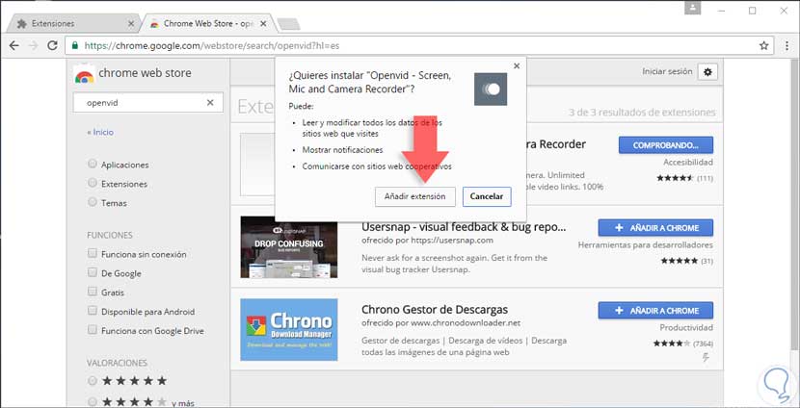Click the Accesibilidad category label

pos(688,162)
